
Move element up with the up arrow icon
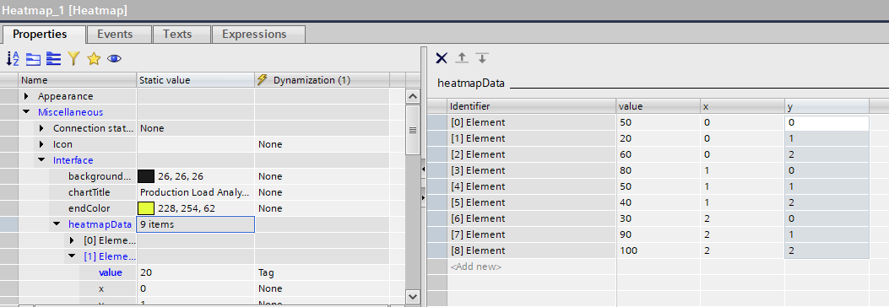click(462, 57)
